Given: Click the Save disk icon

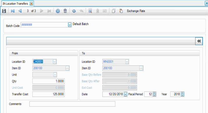Looking at the screenshot, I should [x=4, y=11].
